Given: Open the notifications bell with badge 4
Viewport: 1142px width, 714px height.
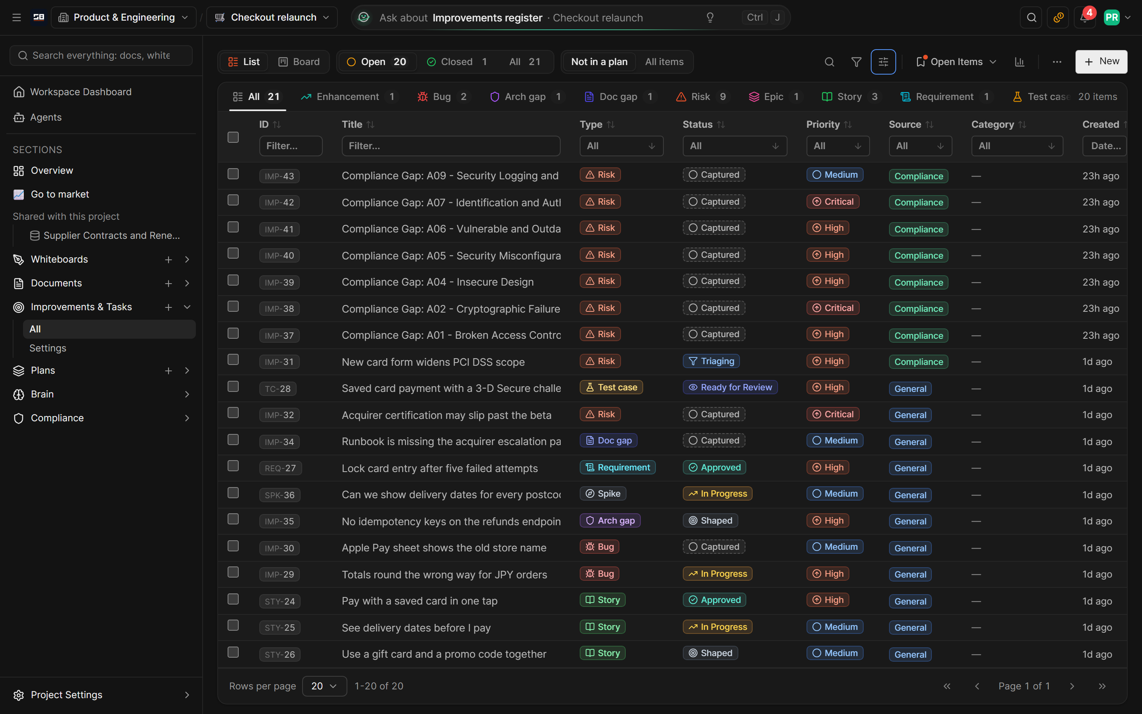Looking at the screenshot, I should tap(1085, 17).
